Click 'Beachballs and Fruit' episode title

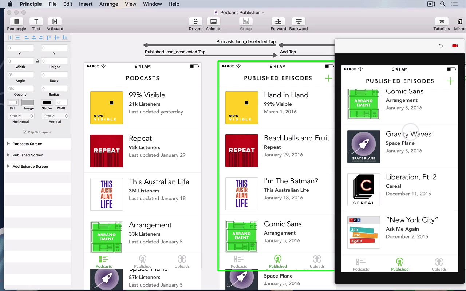296,138
